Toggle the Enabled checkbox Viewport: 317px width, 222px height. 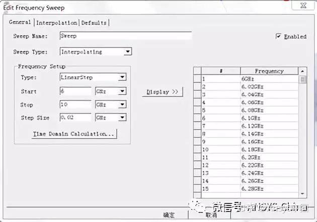pyautogui.click(x=278, y=36)
